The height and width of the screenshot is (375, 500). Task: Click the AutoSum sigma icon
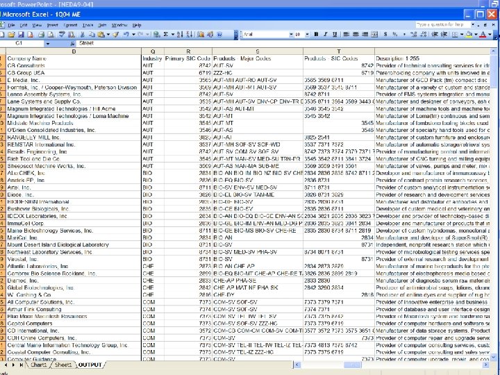pyautogui.click(x=166, y=35)
